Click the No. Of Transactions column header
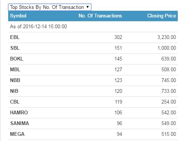180x141 pixels. click(100, 16)
